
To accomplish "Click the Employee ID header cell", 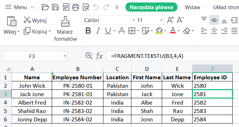I will pos(212,77).
